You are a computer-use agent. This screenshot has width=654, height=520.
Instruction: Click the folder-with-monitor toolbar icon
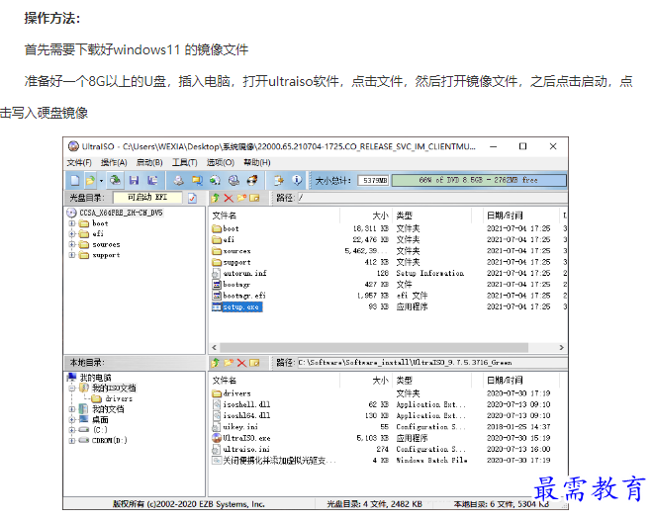point(197,180)
